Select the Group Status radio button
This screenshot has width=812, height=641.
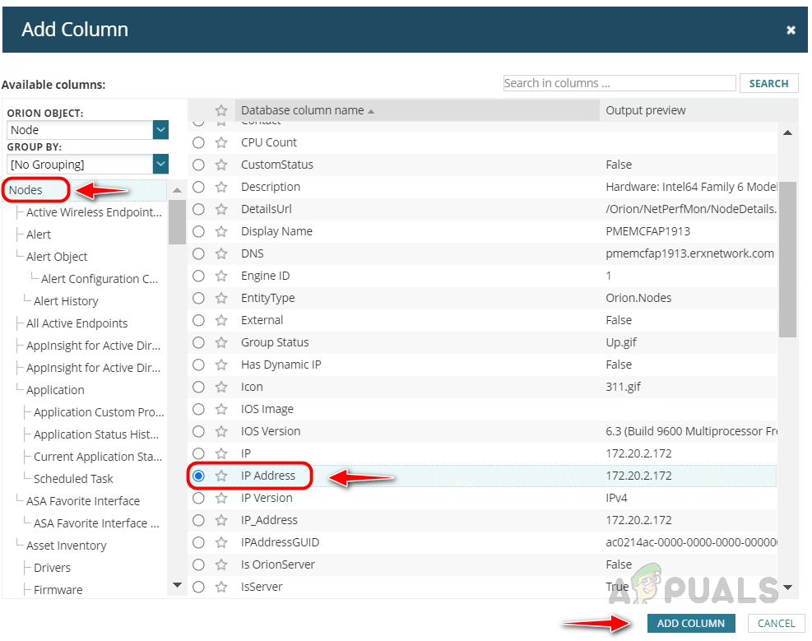pyautogui.click(x=198, y=343)
